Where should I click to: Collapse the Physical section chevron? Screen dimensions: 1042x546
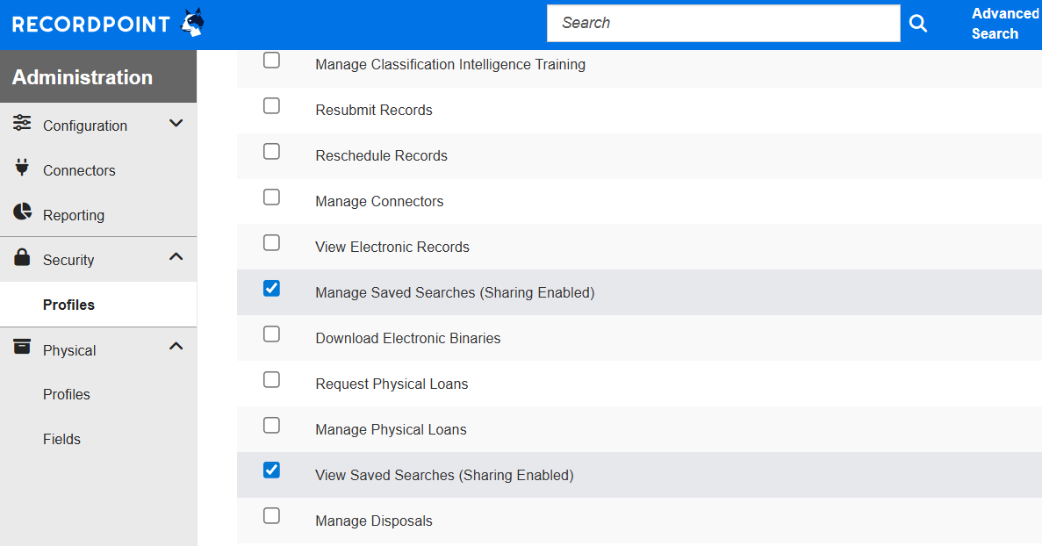[176, 347]
